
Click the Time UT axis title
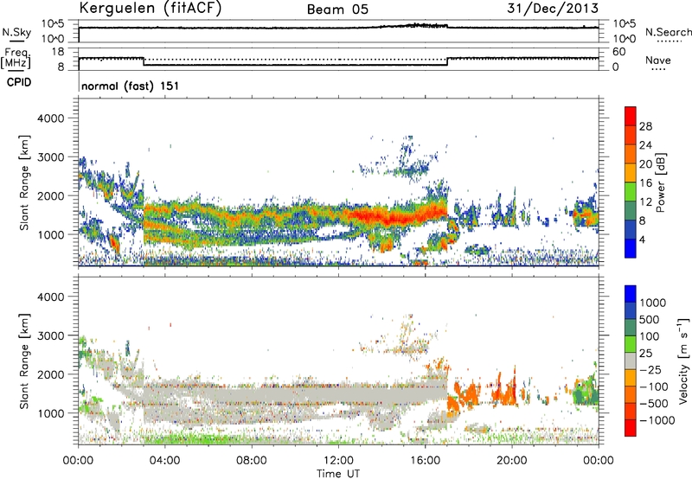coord(338,474)
